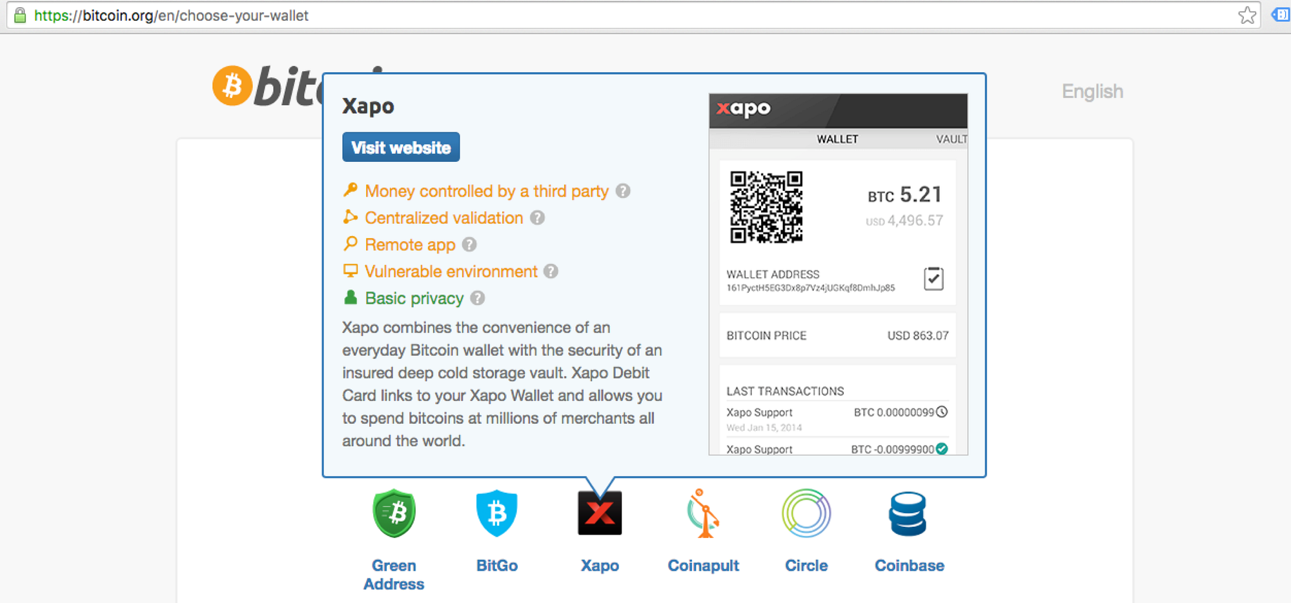Screen dimensions: 1291x603
Task: Click the 'Basic privacy' label
Action: 414,299
